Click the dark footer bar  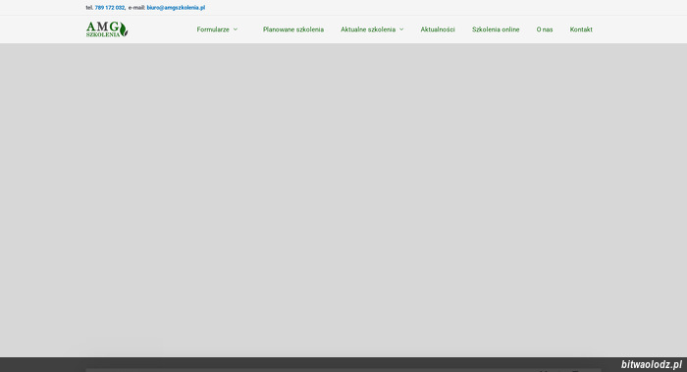tap(343, 364)
